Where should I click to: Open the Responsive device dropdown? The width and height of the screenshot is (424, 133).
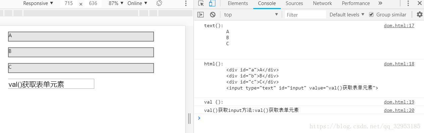tap(38, 3)
